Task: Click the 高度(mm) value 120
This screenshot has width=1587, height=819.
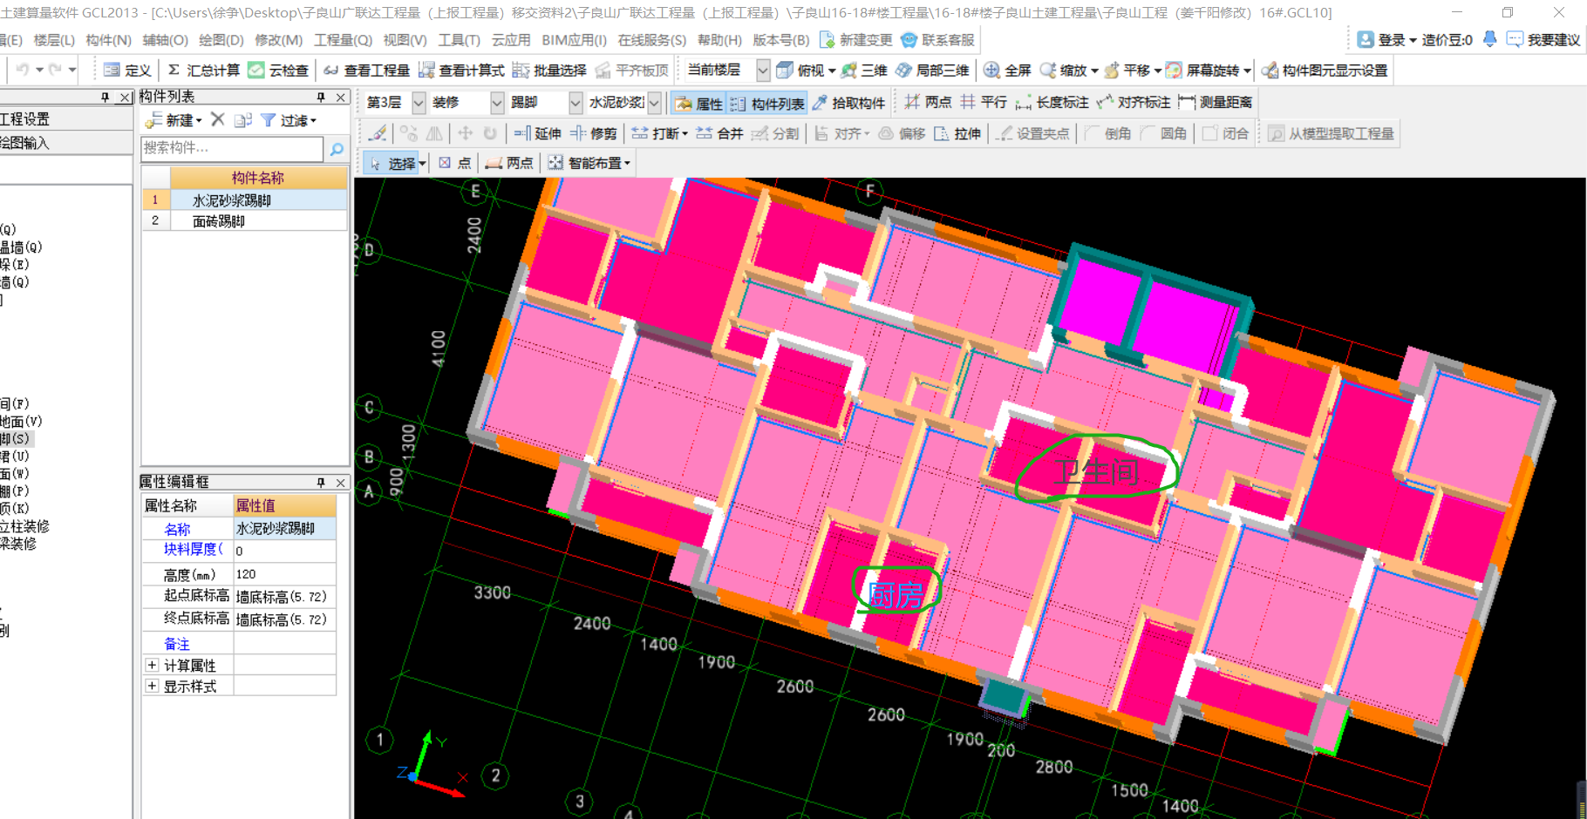Action: click(284, 574)
